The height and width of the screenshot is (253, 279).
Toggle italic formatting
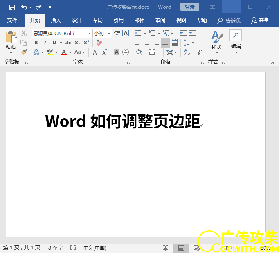[x=45, y=43]
